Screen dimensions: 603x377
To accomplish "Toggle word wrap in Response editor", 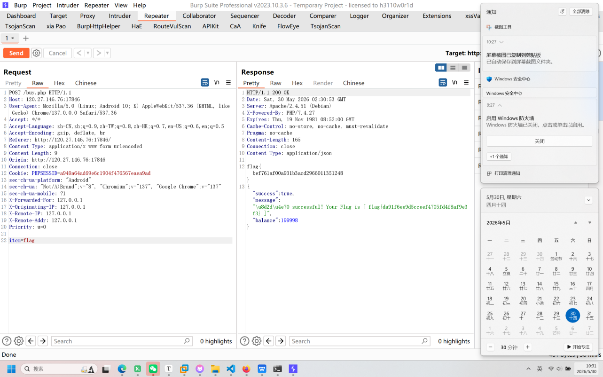I will pyautogui.click(x=443, y=82).
